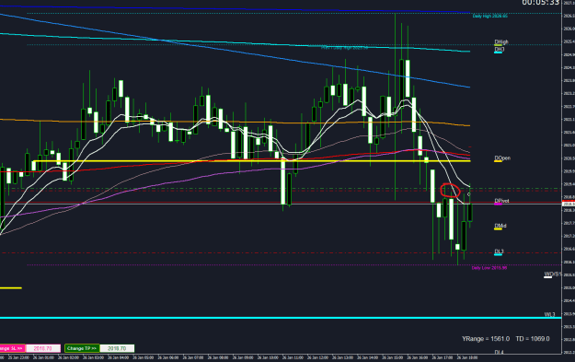Viewport: 575px width, 362px height.
Task: Select the WL3 level label
Action: 549,314
